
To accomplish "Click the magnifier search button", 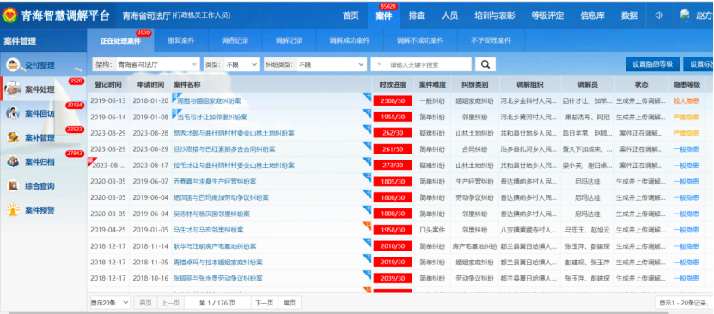I will click(x=485, y=64).
